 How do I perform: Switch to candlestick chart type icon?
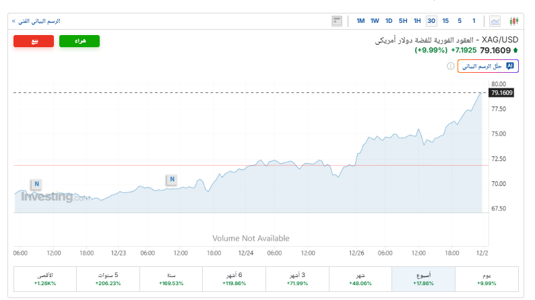[514, 21]
